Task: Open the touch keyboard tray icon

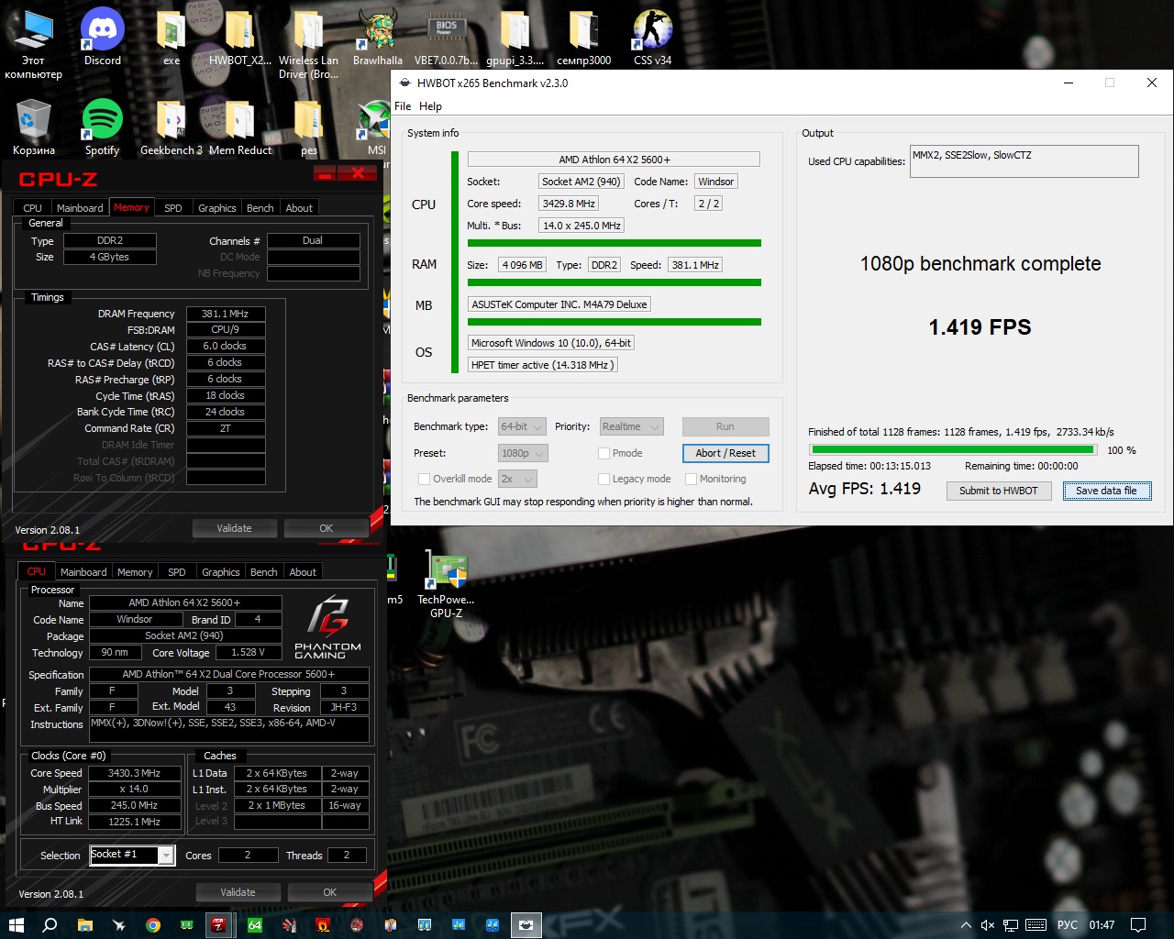Action: tap(1036, 925)
